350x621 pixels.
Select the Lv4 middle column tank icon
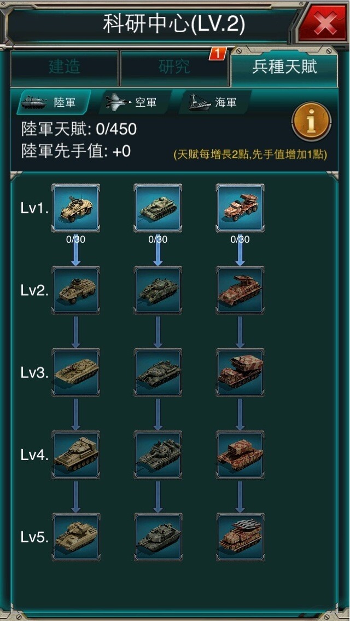click(x=158, y=455)
